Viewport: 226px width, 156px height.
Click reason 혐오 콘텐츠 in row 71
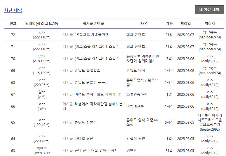[x=136, y=47]
